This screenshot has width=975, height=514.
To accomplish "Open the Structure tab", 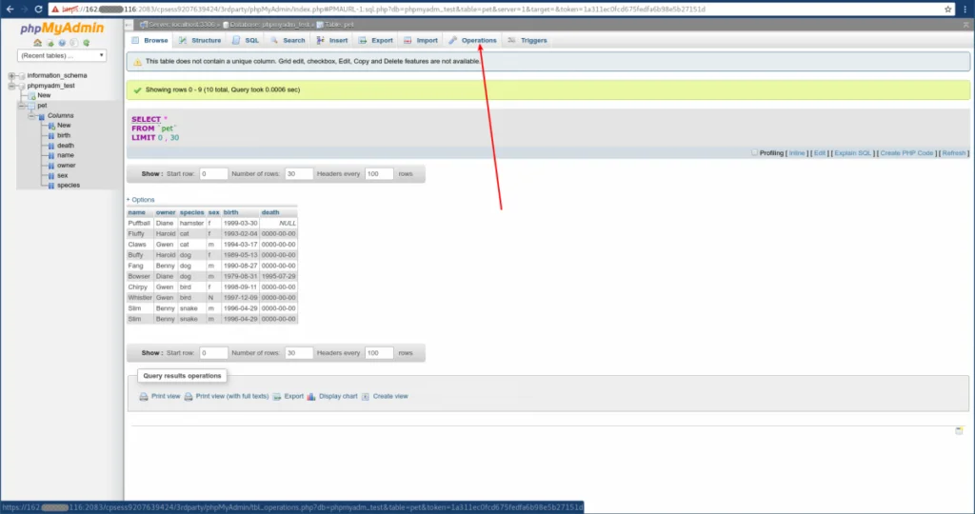I will click(x=200, y=40).
